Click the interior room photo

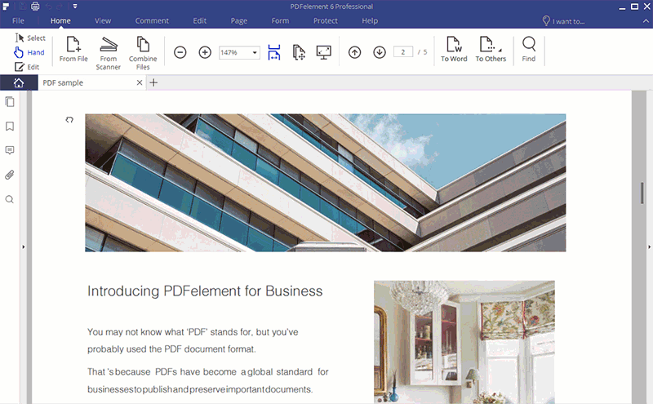(464, 342)
